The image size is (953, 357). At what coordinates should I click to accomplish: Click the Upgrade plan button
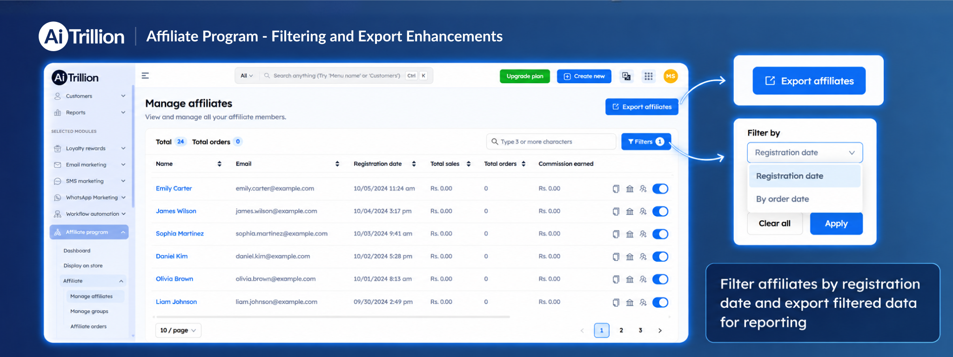tap(525, 76)
